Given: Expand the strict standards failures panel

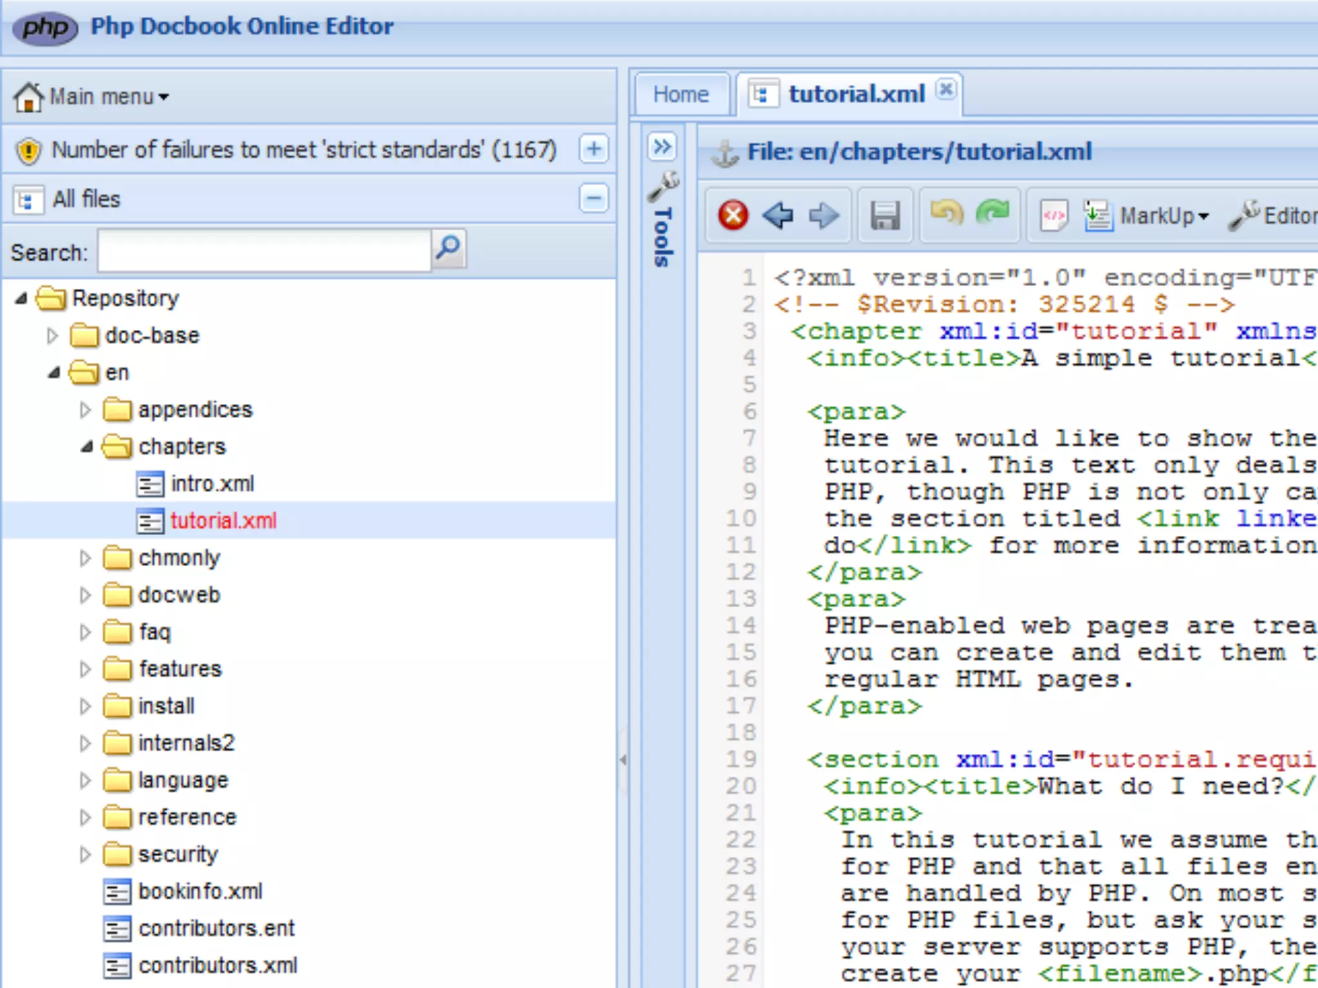Looking at the screenshot, I should point(593,149).
